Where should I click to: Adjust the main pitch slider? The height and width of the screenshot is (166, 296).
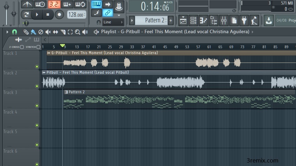coord(14,13)
